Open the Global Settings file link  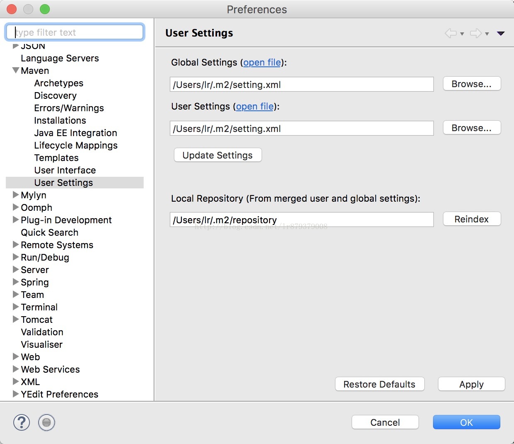click(262, 62)
